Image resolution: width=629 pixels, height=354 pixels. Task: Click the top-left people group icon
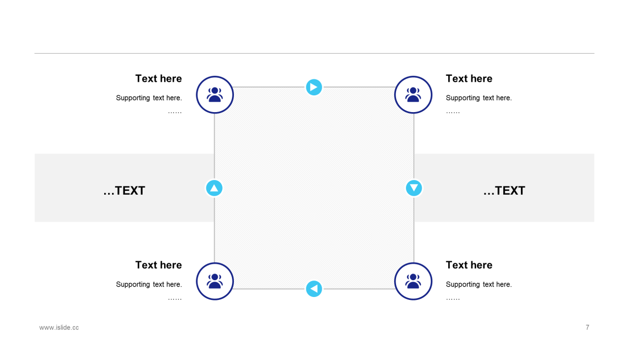click(x=215, y=95)
